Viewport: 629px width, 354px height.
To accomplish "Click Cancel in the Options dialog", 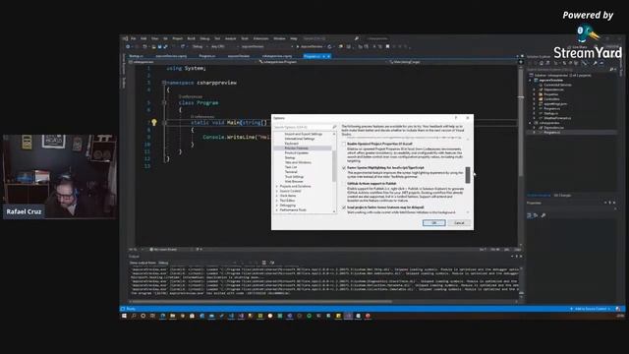I will [x=459, y=223].
